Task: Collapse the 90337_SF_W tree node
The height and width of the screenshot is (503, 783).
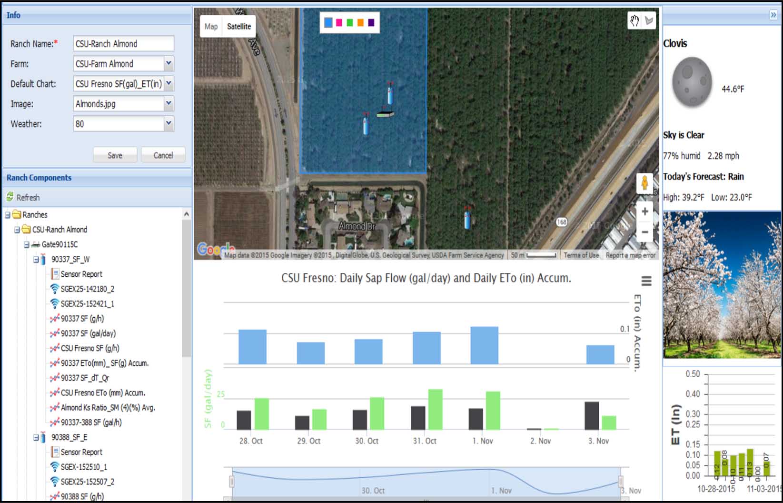Action: point(36,260)
